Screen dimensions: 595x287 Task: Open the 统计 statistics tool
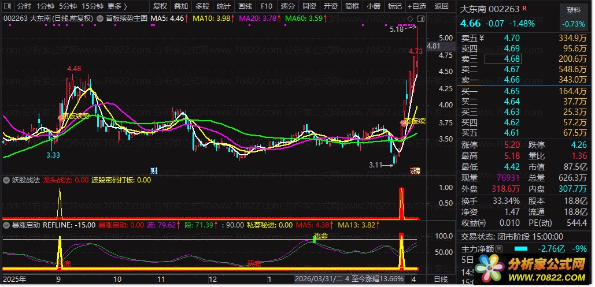click(224, 6)
